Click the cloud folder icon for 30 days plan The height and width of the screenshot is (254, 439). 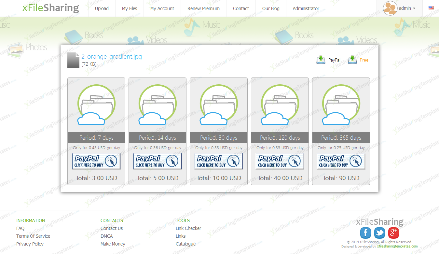point(219,105)
